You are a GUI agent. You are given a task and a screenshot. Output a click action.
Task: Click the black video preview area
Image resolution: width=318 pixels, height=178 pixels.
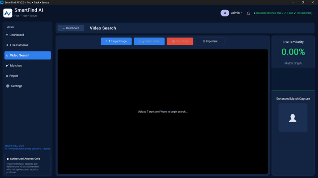click(x=163, y=112)
